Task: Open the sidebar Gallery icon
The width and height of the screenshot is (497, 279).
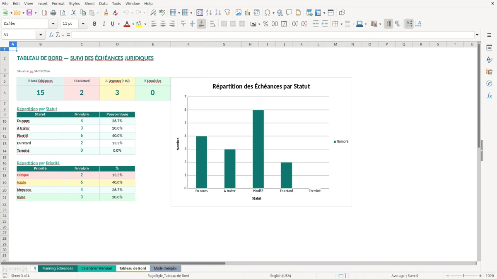Action: click(489, 72)
